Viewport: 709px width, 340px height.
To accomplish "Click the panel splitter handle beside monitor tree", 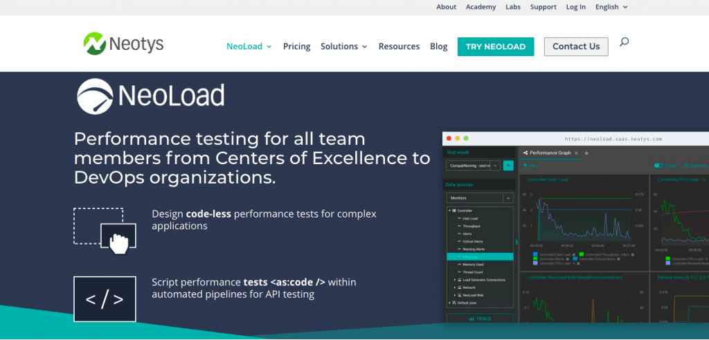I will (517, 242).
